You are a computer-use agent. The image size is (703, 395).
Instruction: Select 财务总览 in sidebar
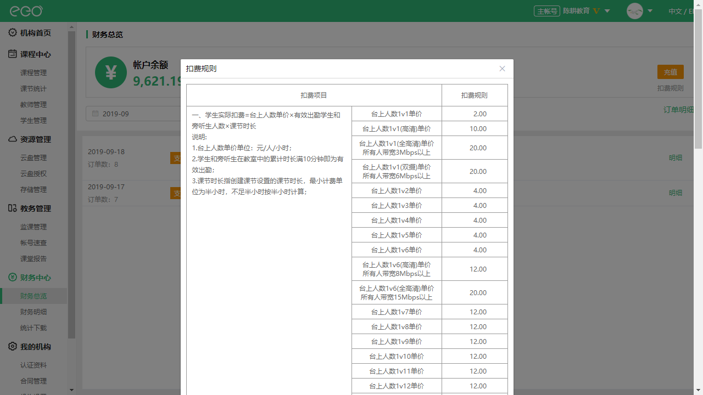(34, 296)
